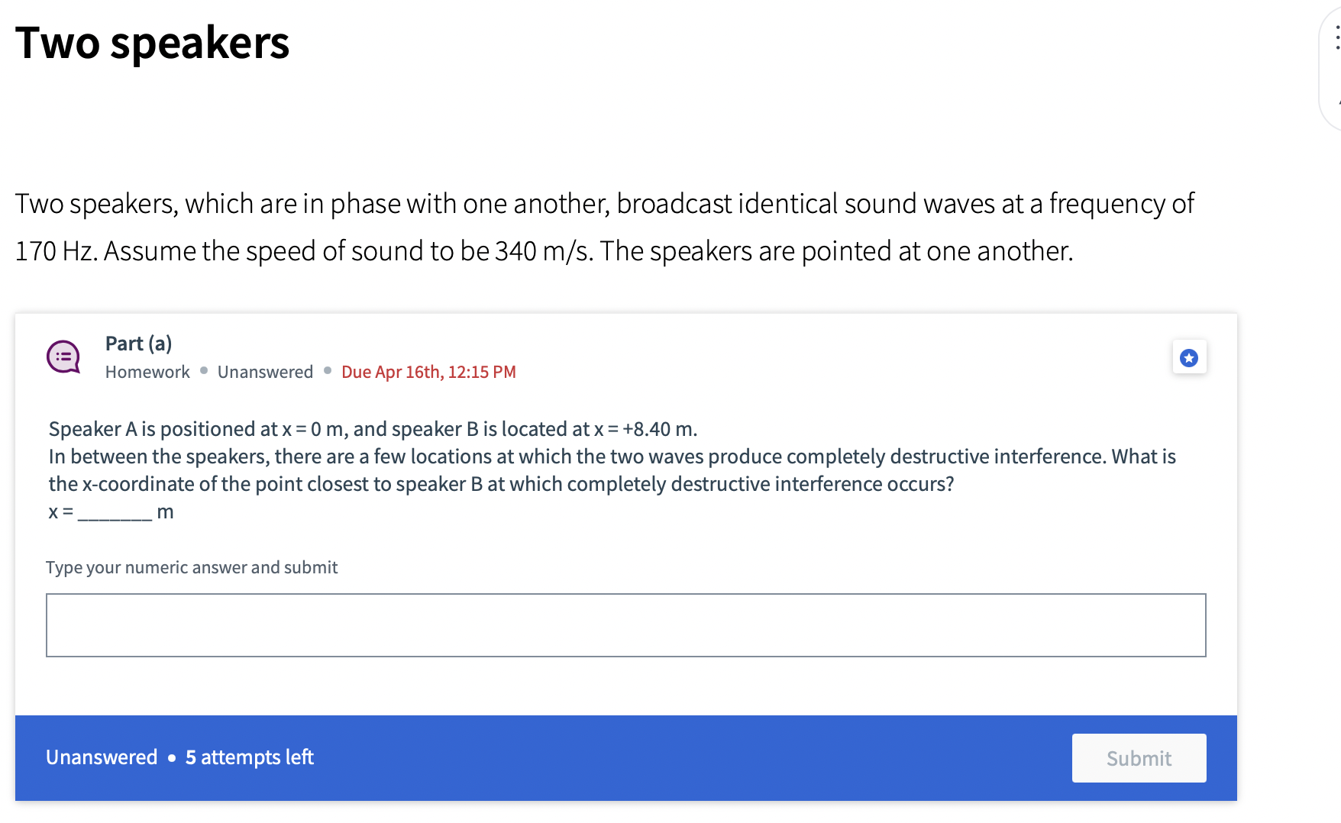Click the Unanswered status label
Viewport: 1341px width, 823px height.
(x=265, y=372)
